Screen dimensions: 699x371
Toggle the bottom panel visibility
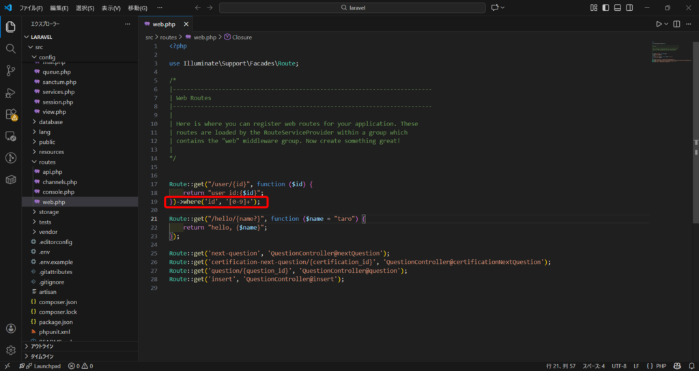click(x=618, y=8)
